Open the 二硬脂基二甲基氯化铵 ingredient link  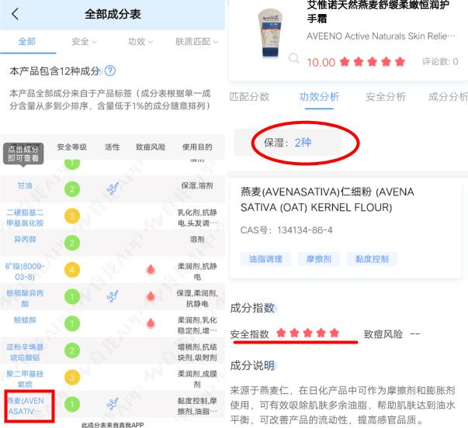point(25,218)
